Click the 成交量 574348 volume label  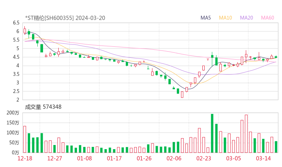(43, 107)
